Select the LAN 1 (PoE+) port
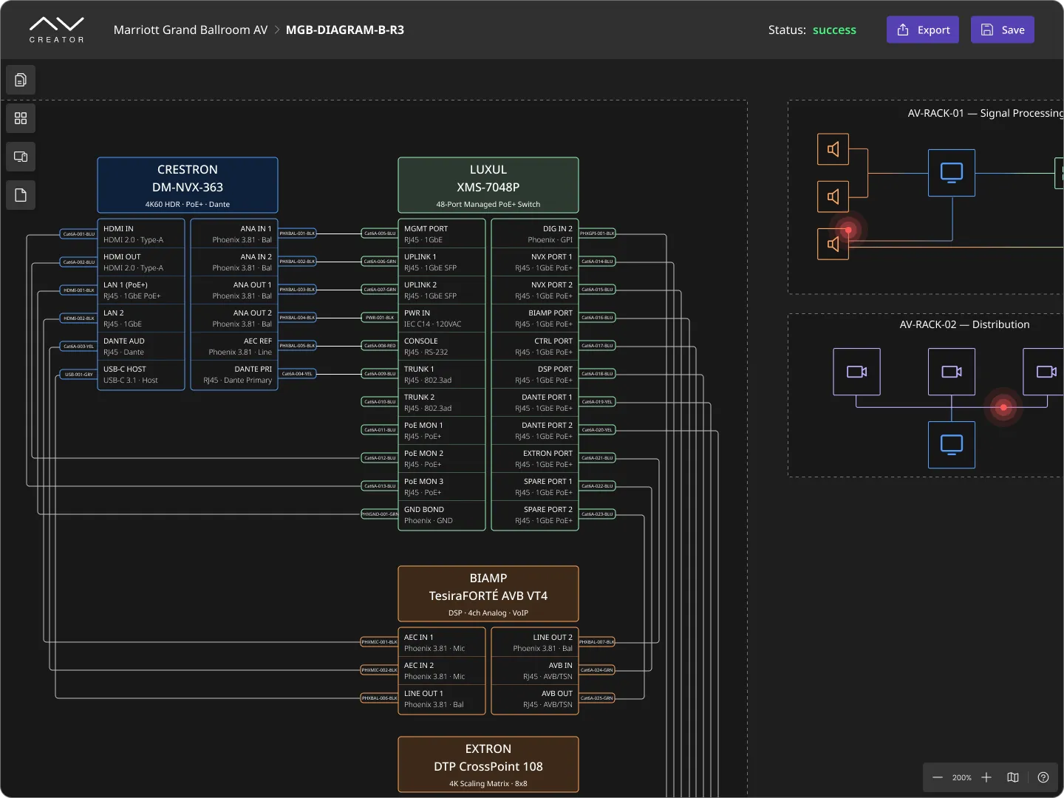Image resolution: width=1064 pixels, height=798 pixels. 141,290
